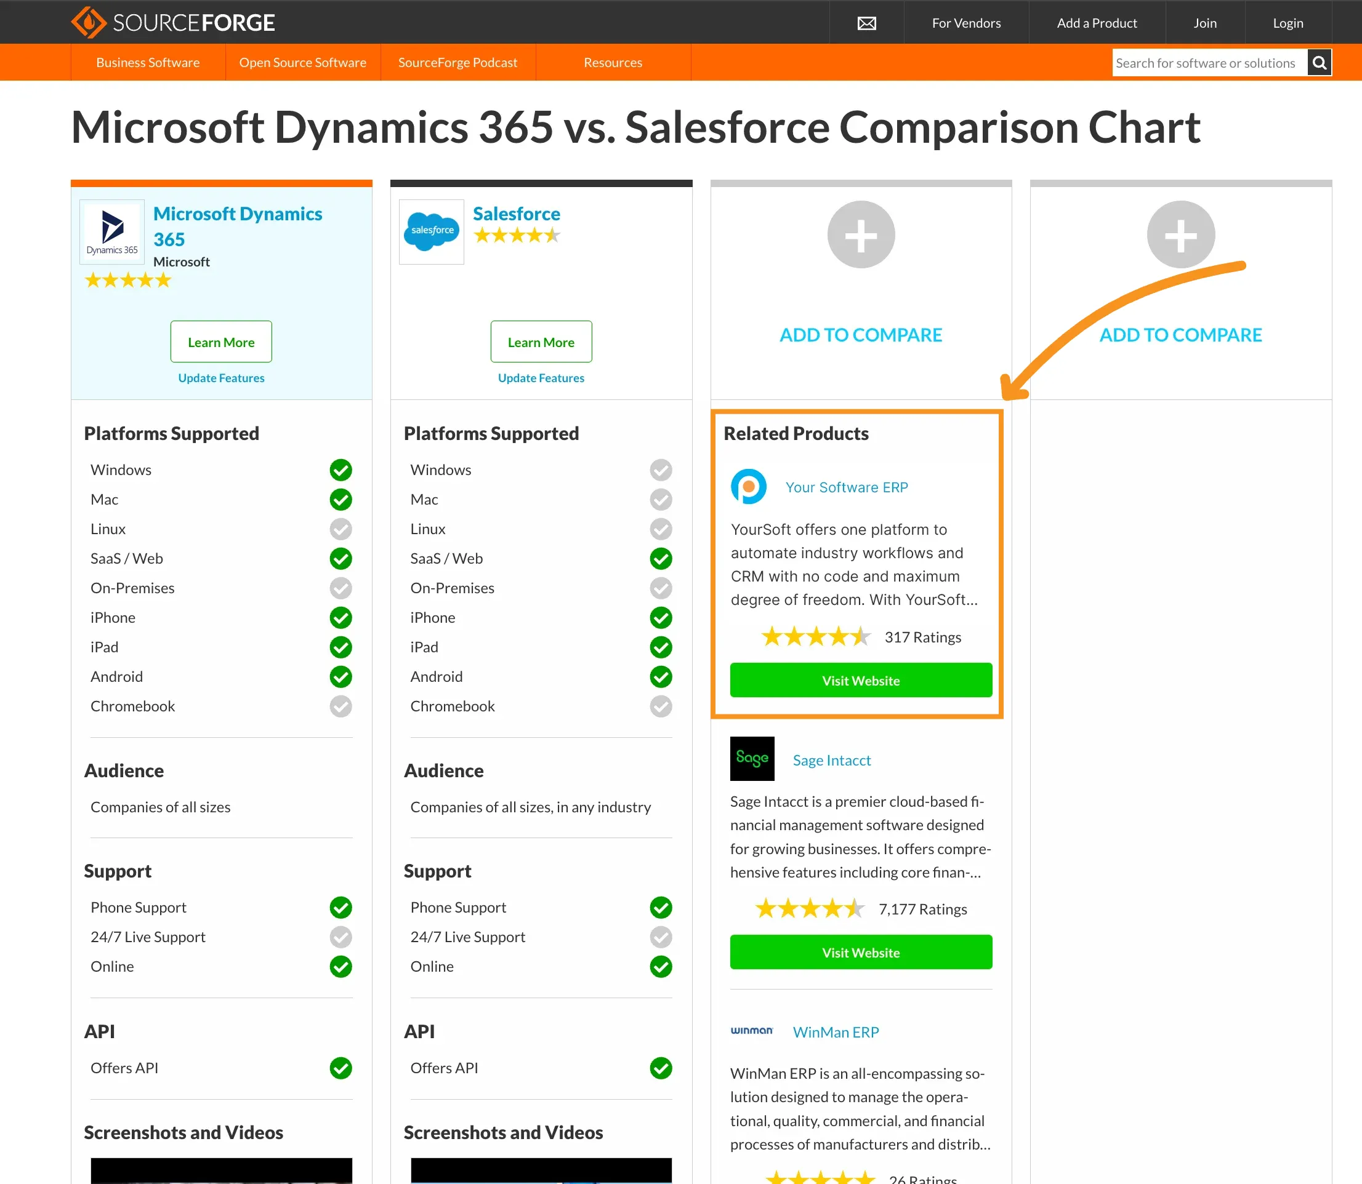Click Salesforce SaaS / Web green check
The height and width of the screenshot is (1184, 1362).
pyautogui.click(x=661, y=558)
